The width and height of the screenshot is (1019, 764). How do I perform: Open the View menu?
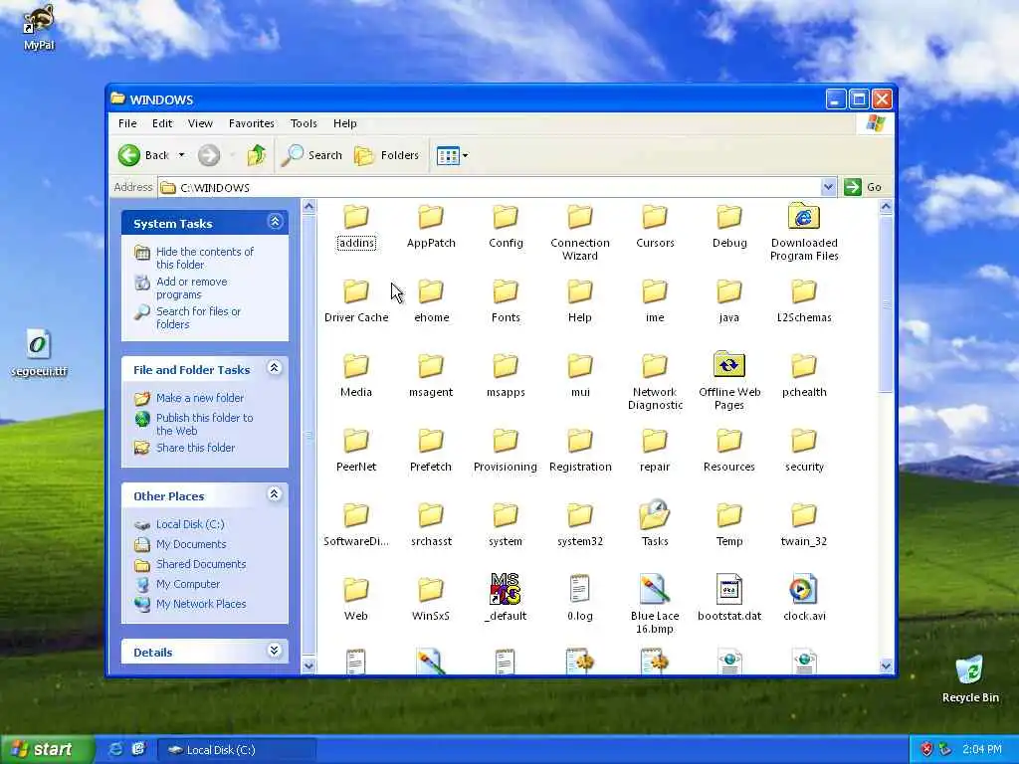[x=200, y=123]
